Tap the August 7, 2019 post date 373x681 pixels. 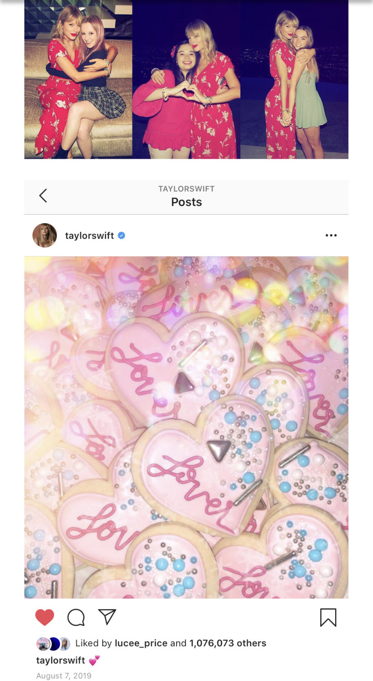click(64, 676)
